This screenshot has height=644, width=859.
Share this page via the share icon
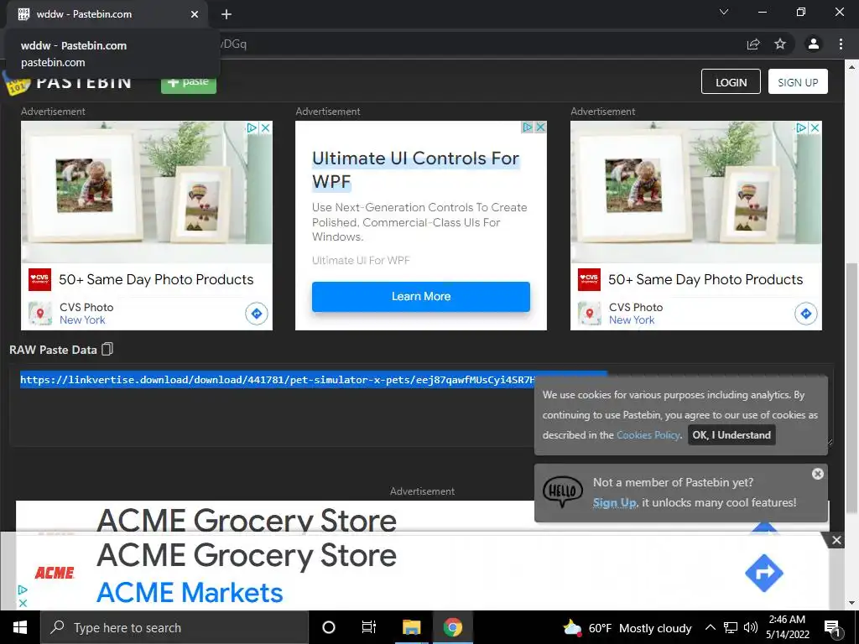(x=753, y=44)
